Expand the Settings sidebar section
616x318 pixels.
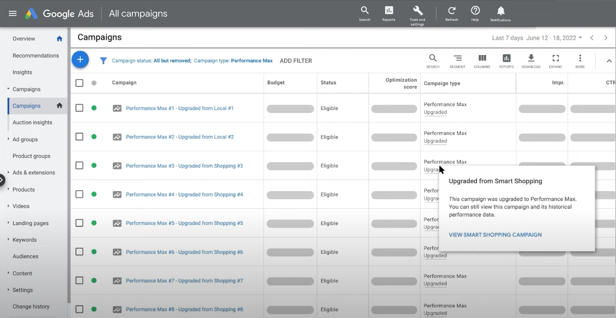[x=8, y=290]
